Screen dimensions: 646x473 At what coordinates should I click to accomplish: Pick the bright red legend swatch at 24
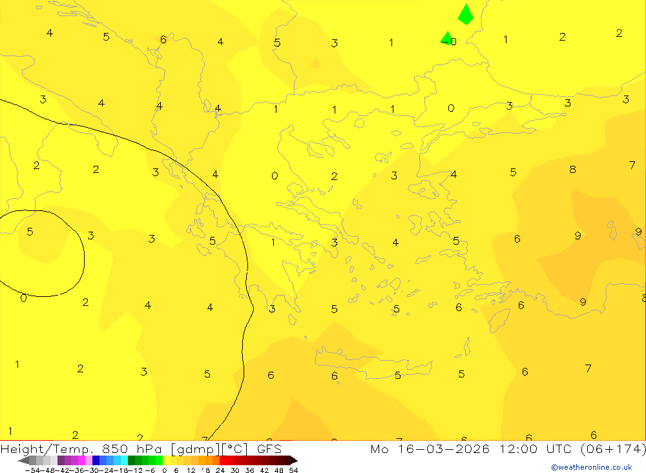click(x=223, y=460)
